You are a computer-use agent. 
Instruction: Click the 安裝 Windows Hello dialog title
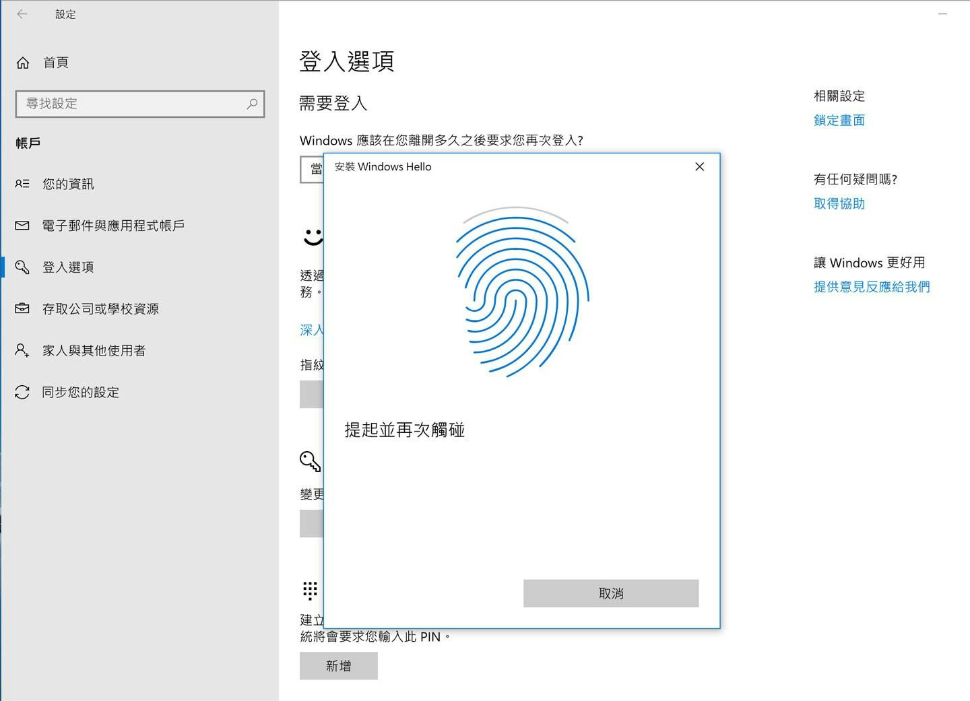pyautogui.click(x=383, y=166)
